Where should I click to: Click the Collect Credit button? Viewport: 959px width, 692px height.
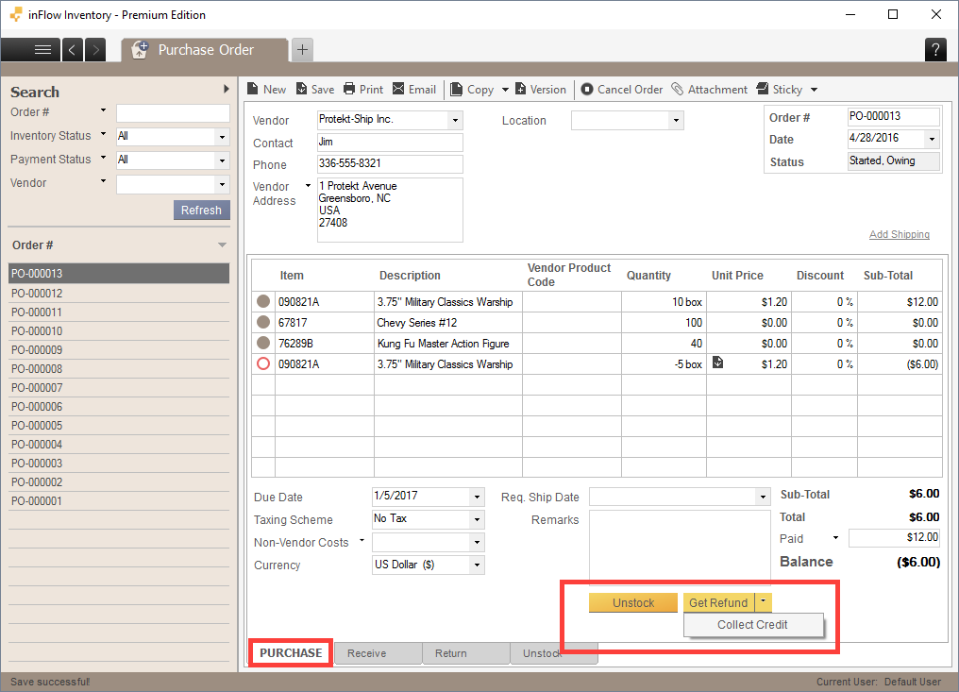pos(753,624)
